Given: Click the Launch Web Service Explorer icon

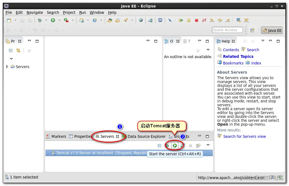Looking at the screenshot, I should click(x=150, y=20).
